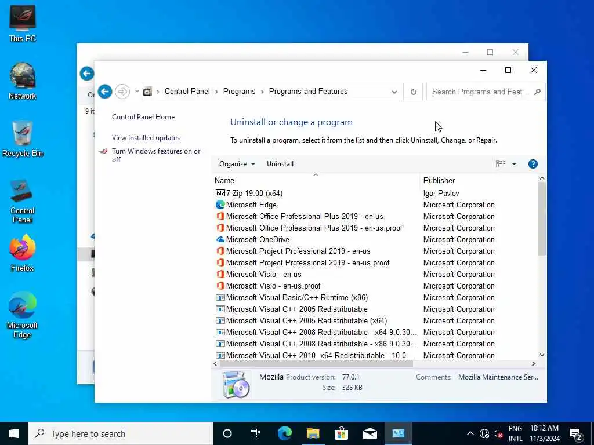
Task: Click the horizontal scrollbar thumb
Action: (316, 364)
